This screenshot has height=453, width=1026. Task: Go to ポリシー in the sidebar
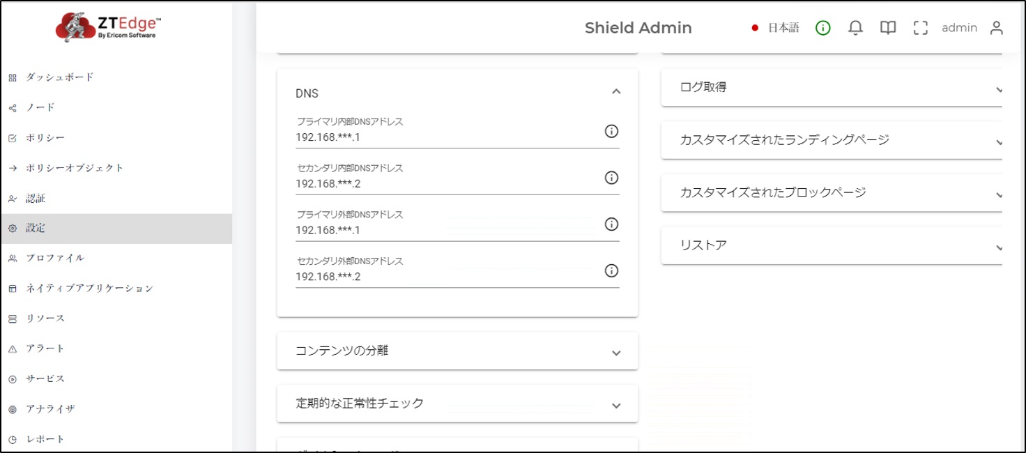point(45,138)
